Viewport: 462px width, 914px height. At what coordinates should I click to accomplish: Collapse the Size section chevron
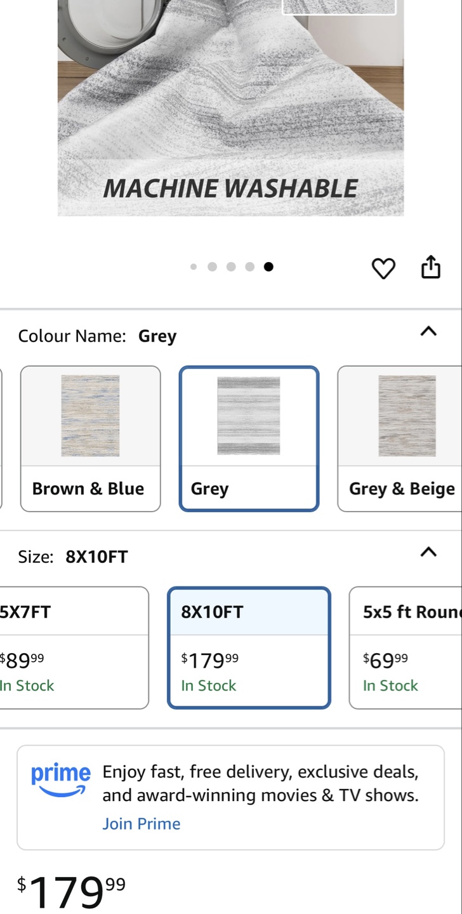[428, 552]
